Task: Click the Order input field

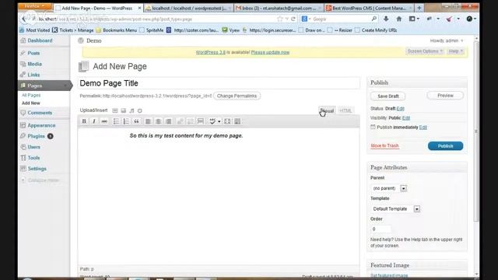Action: tap(381, 229)
